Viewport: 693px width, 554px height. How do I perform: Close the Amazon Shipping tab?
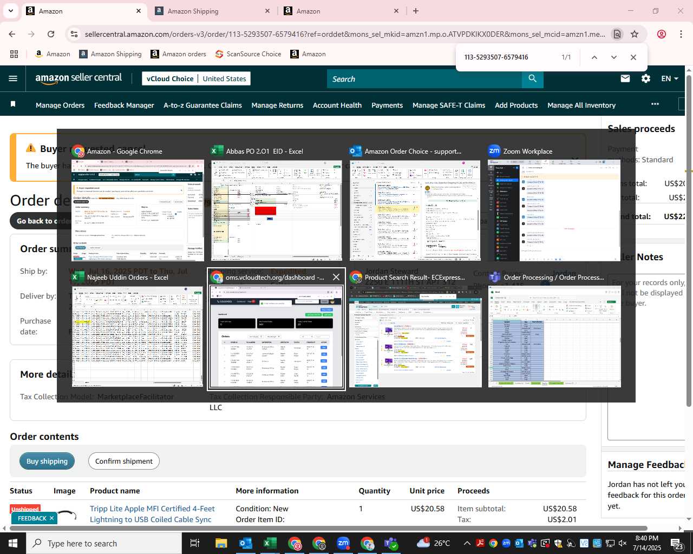(267, 11)
